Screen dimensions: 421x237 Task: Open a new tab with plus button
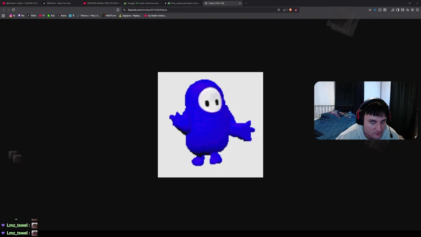point(246,3)
